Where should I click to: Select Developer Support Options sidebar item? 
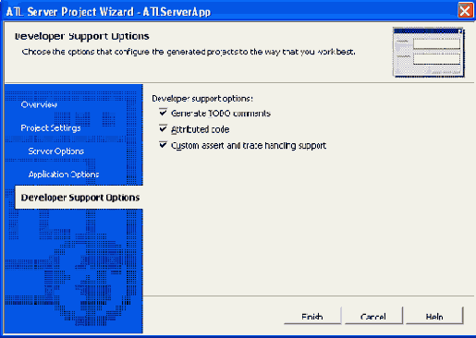click(80, 198)
